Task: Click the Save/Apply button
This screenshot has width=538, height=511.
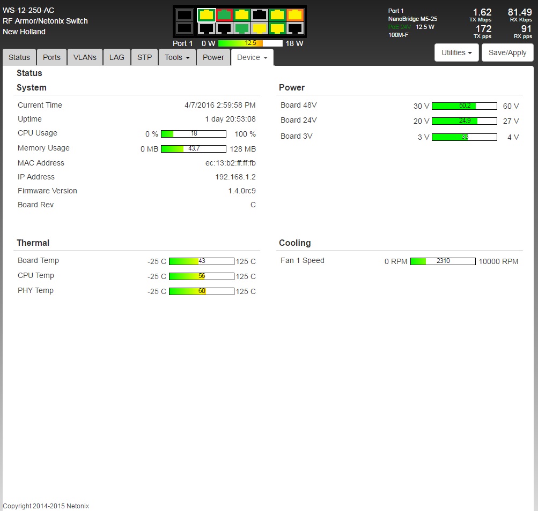Action: (x=507, y=52)
